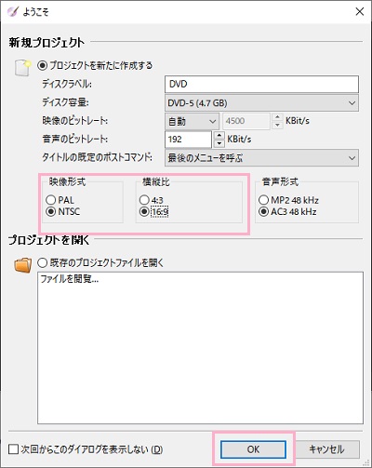Increase the audio bitrate with up arrow
This screenshot has height=468, width=372.
click(219, 136)
